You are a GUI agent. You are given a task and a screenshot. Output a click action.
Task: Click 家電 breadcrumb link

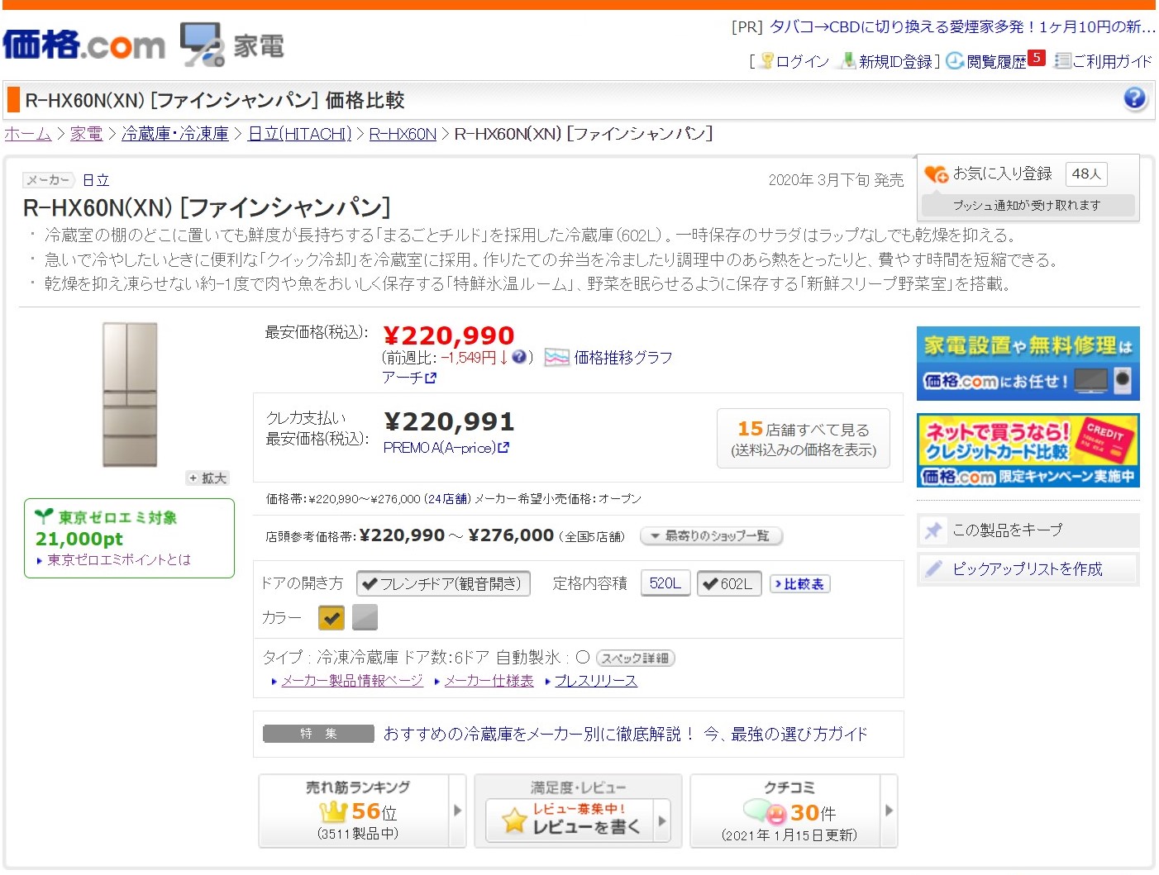(86, 134)
